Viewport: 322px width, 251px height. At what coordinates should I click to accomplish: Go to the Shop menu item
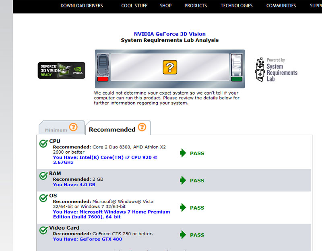(x=166, y=6)
